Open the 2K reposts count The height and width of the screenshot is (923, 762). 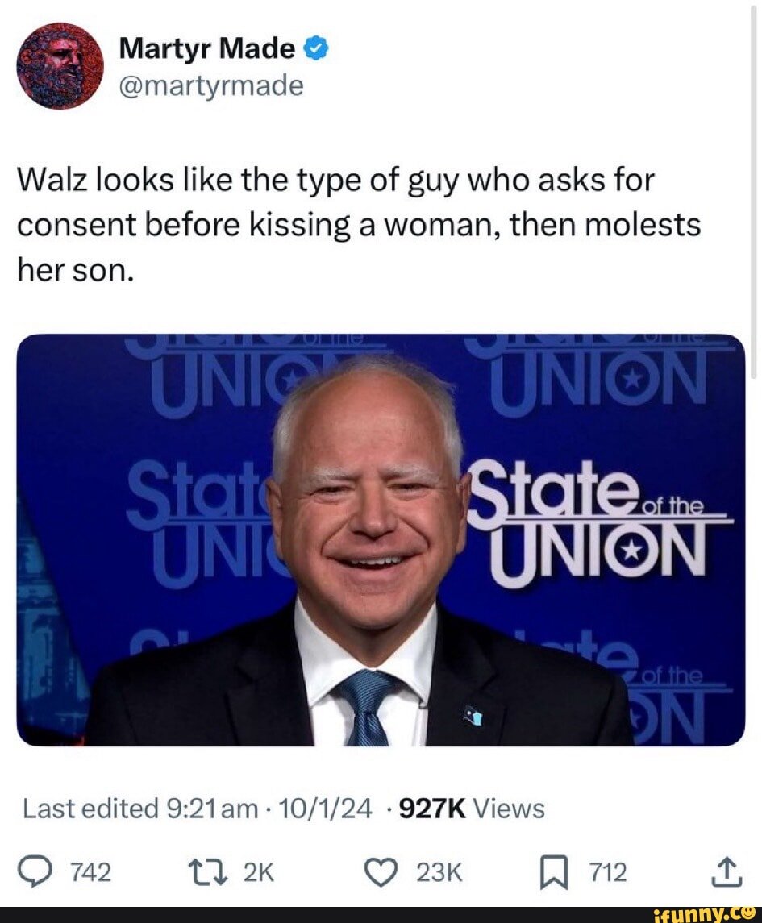click(x=259, y=872)
